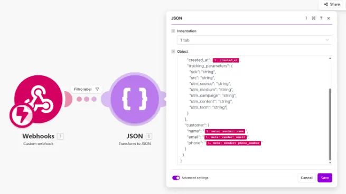Open help for JSON dialog
The image size is (346, 194).
321,18
